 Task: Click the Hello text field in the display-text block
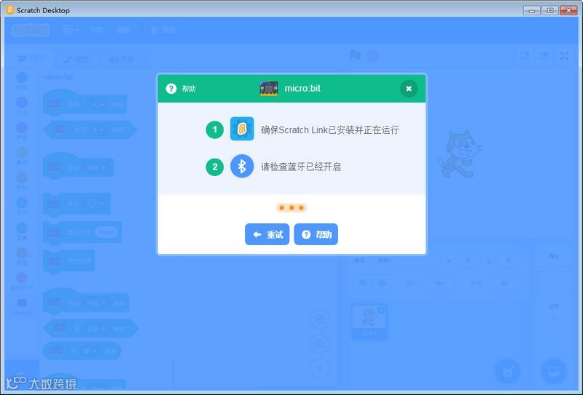click(106, 232)
